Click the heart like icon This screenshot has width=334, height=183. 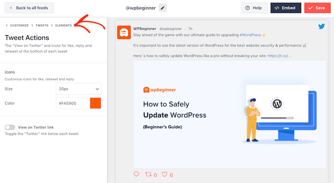point(164,174)
